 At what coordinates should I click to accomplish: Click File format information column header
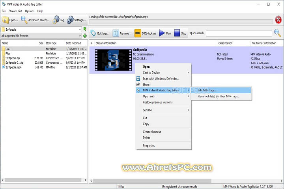pos(267,43)
